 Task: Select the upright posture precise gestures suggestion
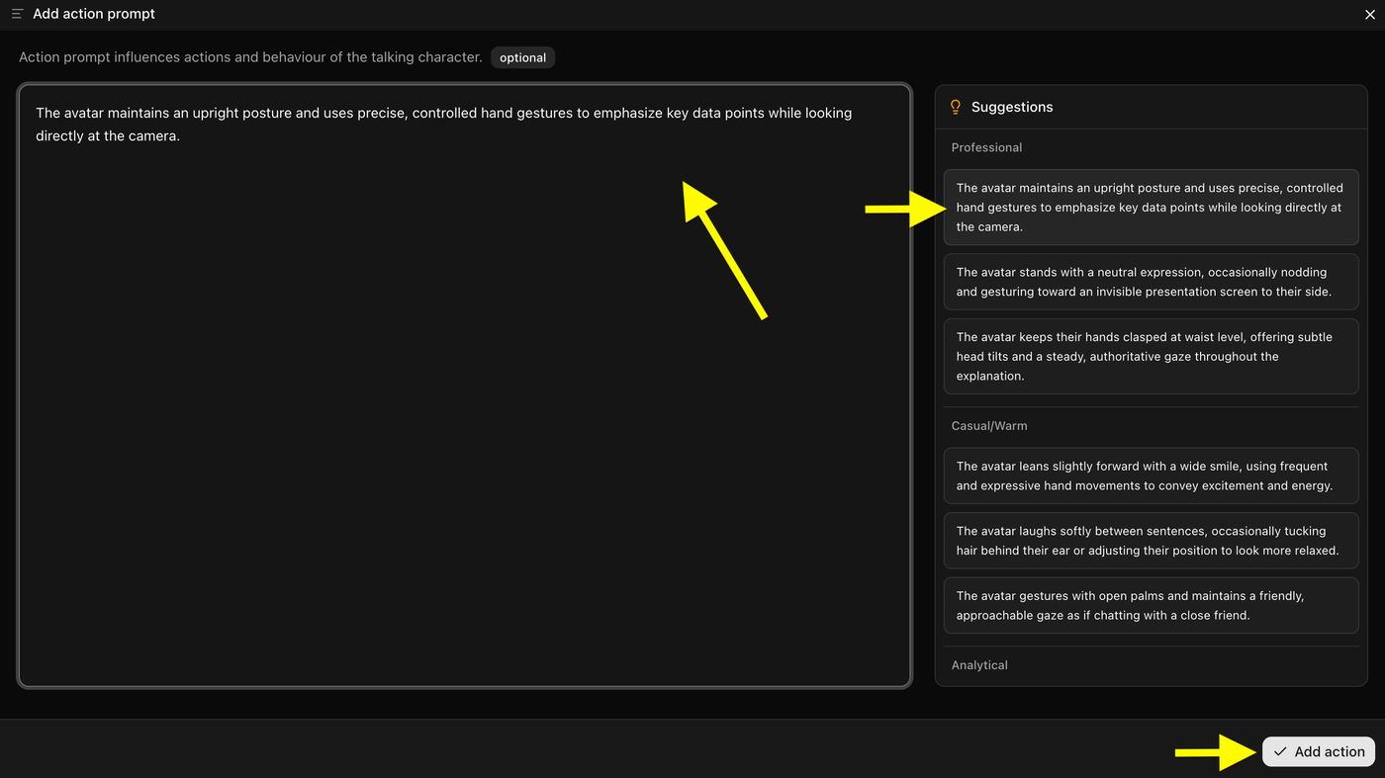1151,208
